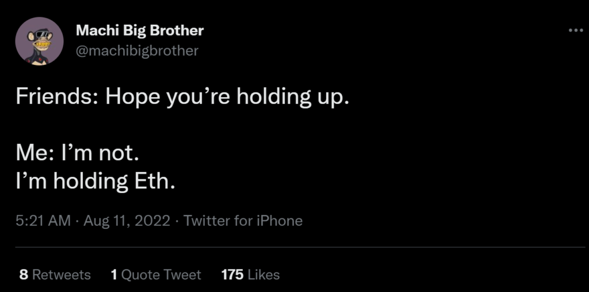Click the retweet count number 8

[24, 275]
